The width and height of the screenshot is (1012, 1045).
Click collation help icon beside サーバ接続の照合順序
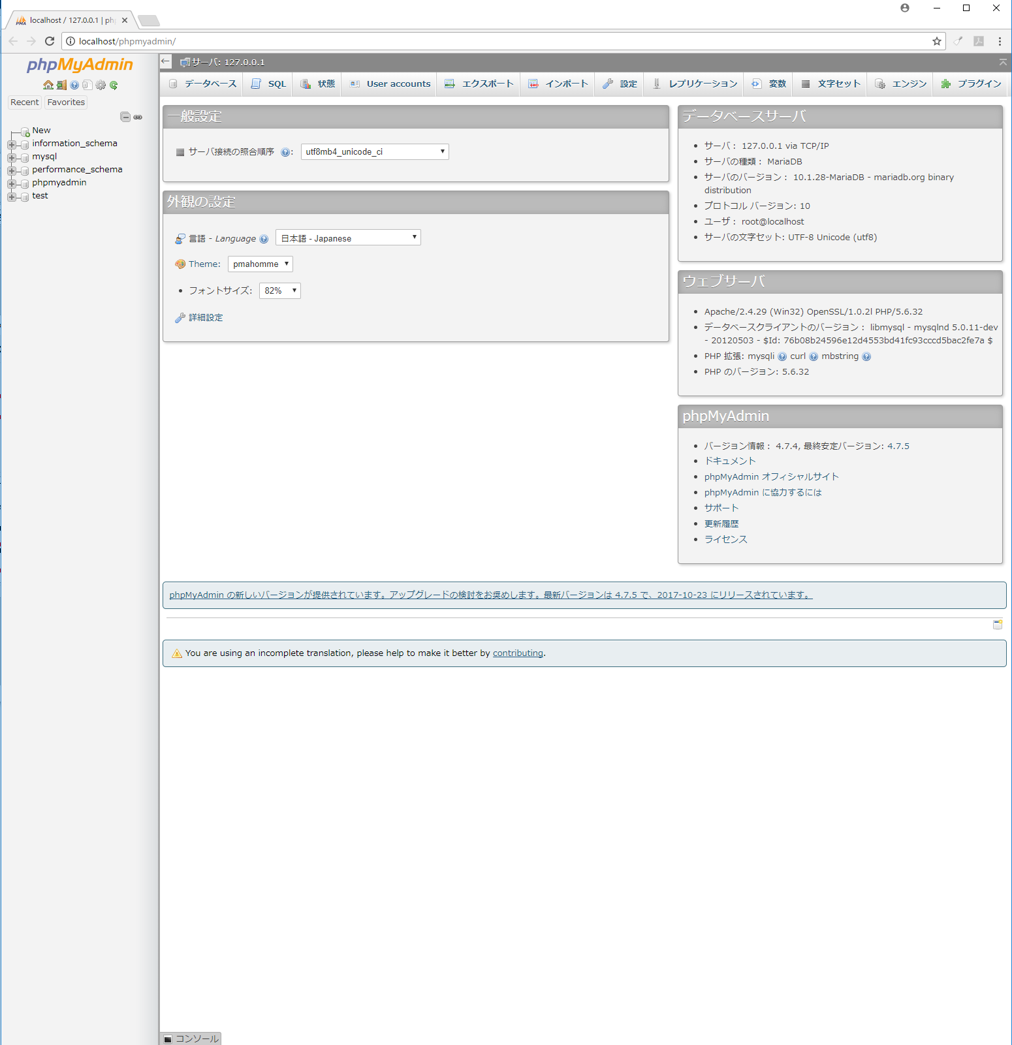pos(285,152)
